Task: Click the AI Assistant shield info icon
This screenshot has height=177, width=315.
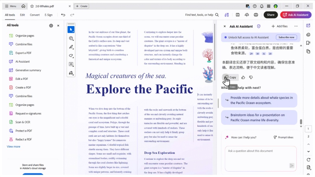Action: 259,26
